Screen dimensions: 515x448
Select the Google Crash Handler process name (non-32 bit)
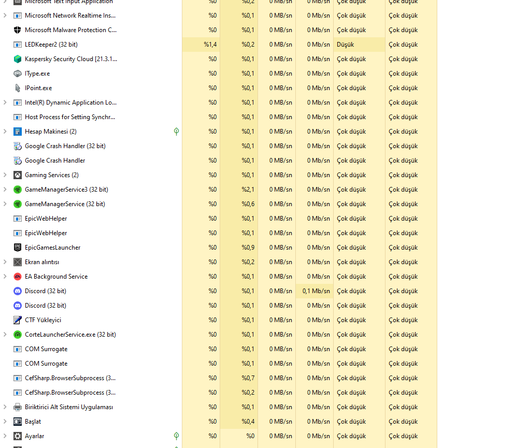pos(55,161)
